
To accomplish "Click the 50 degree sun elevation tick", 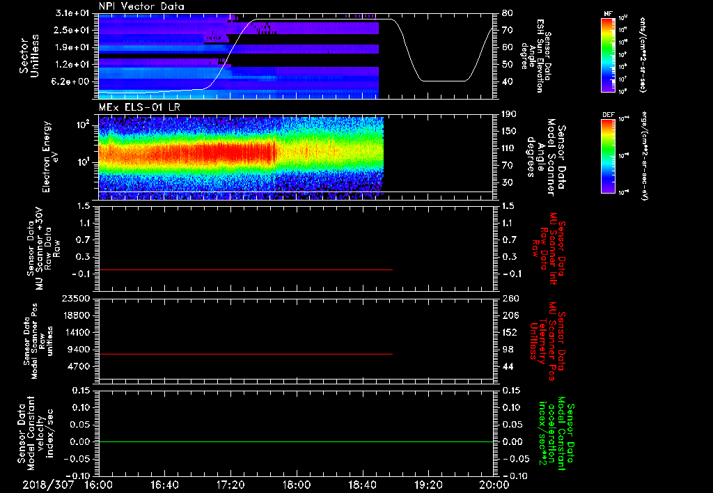I will (508, 65).
